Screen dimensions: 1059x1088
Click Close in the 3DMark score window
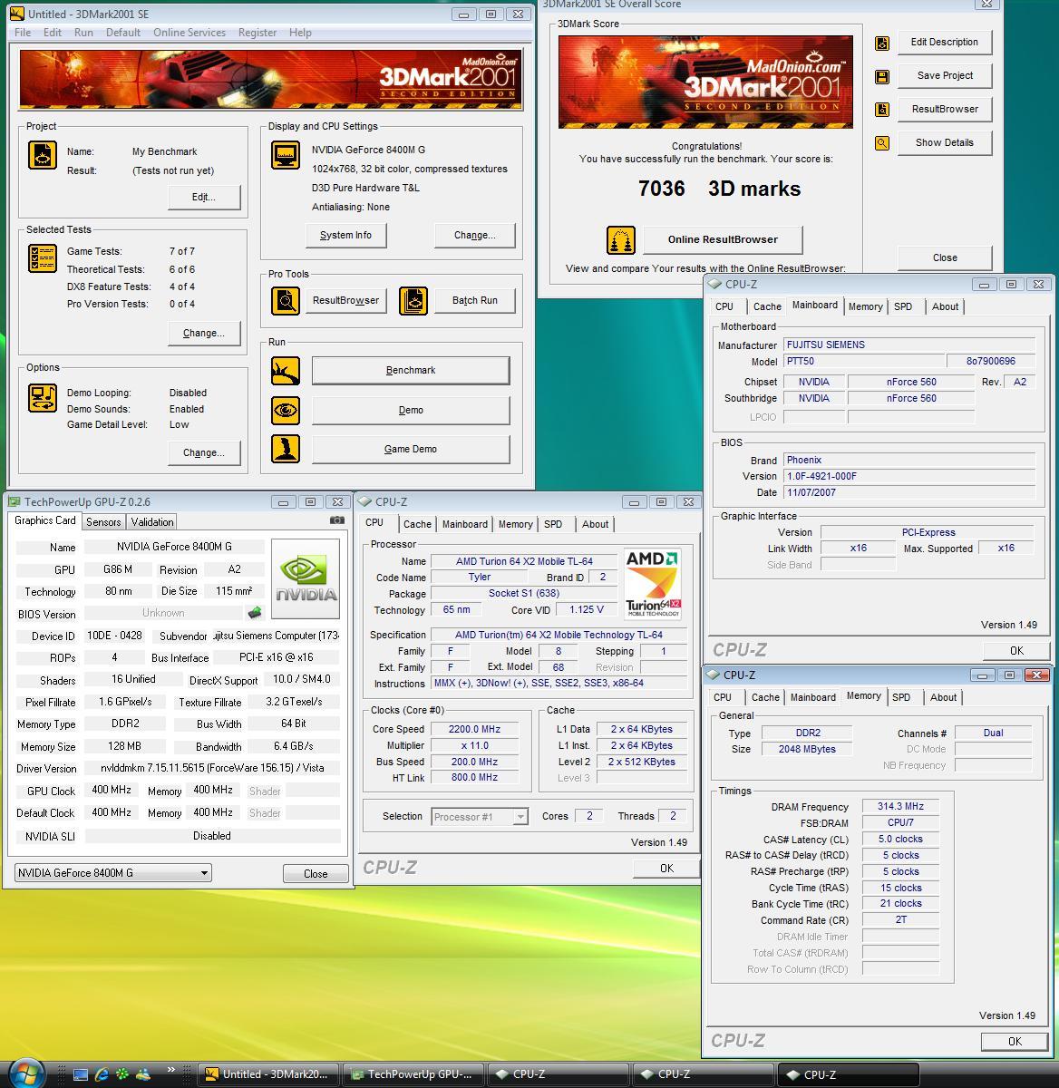945,257
